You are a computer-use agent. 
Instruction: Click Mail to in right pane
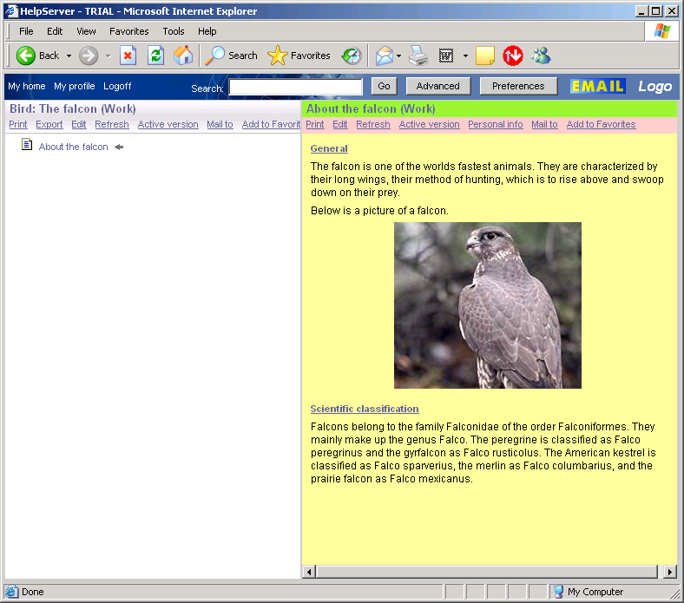tap(544, 124)
